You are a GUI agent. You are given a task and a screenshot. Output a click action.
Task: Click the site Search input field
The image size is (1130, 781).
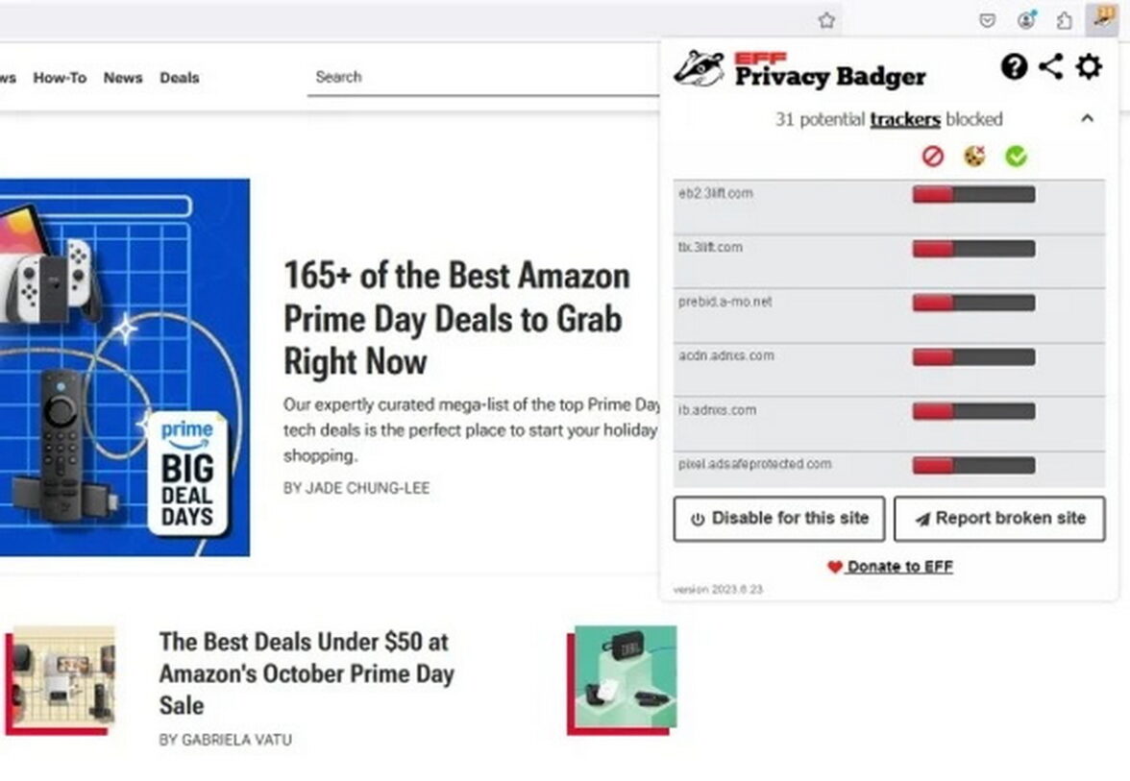pyautogui.click(x=483, y=77)
